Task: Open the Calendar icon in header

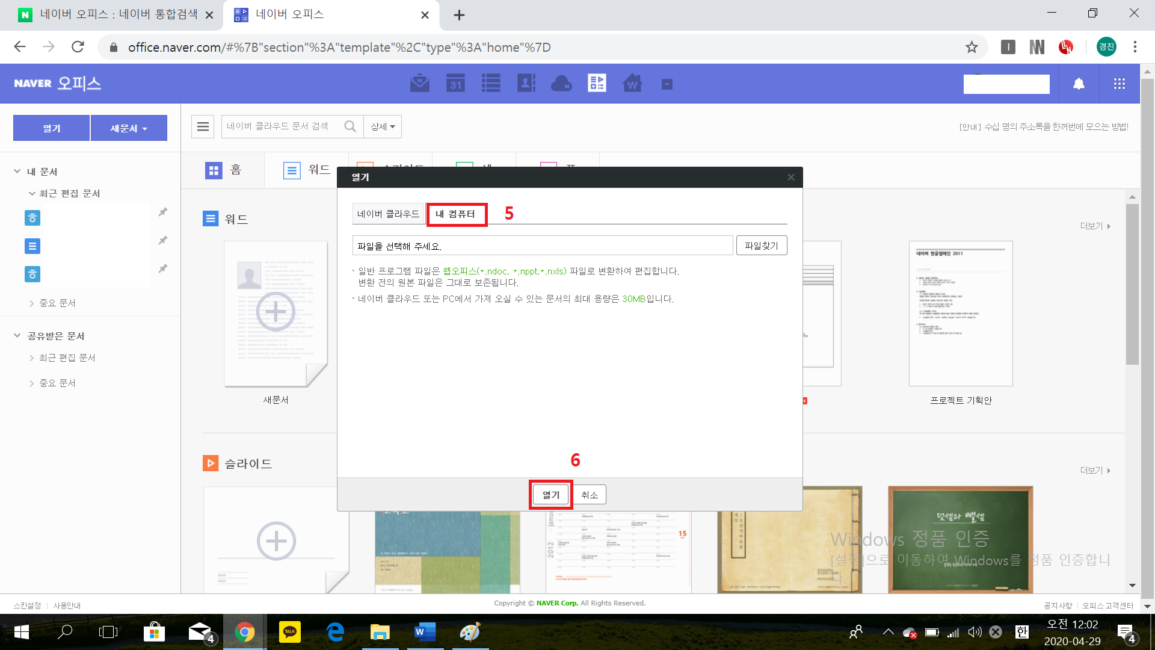Action: (x=455, y=83)
